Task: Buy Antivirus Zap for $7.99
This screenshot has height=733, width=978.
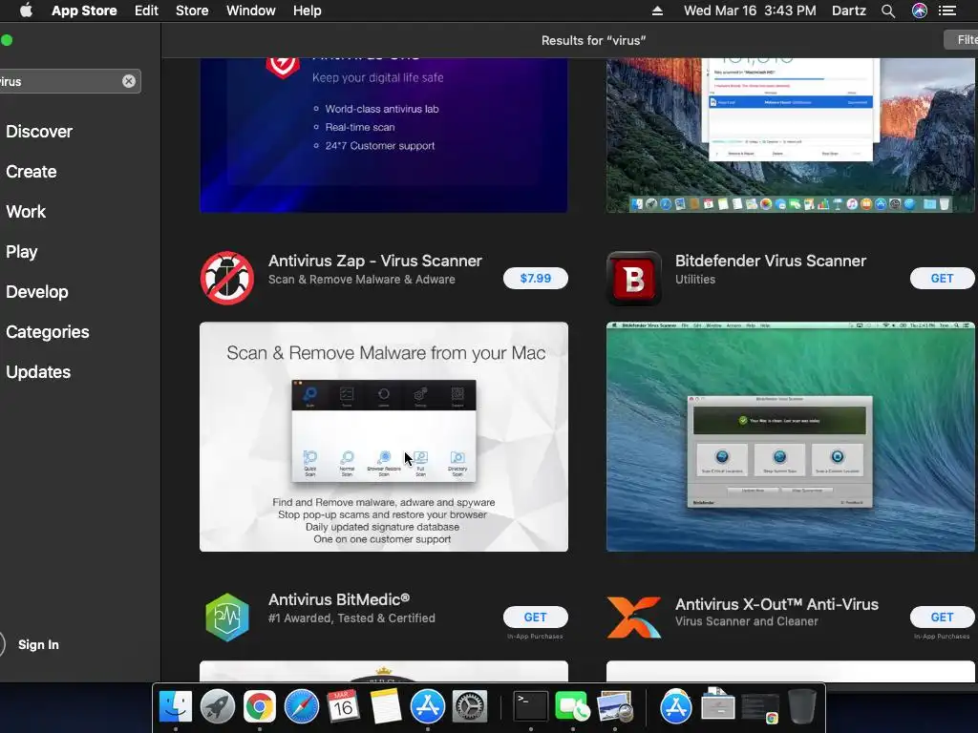Action: 536,278
